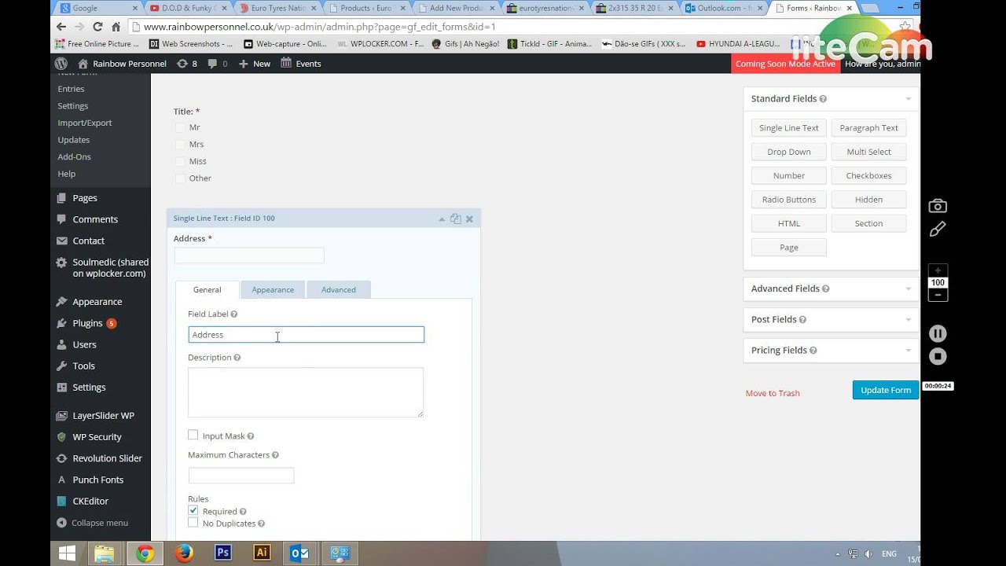The height and width of the screenshot is (566, 1006).
Task: Open Post Fields help icon
Action: (802, 320)
